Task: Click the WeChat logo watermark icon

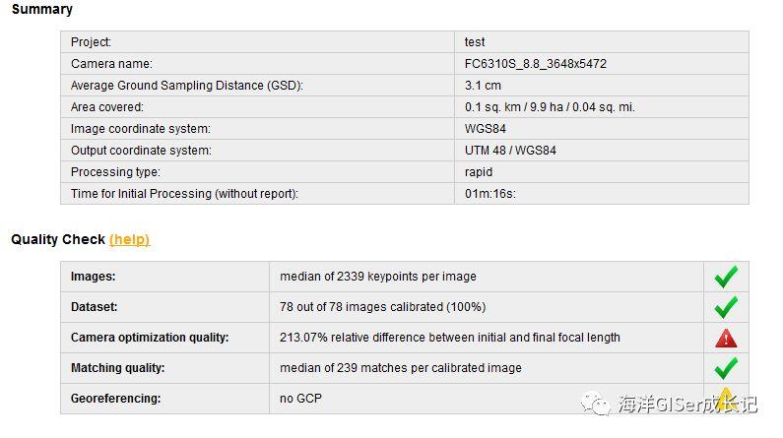Action: [x=595, y=404]
